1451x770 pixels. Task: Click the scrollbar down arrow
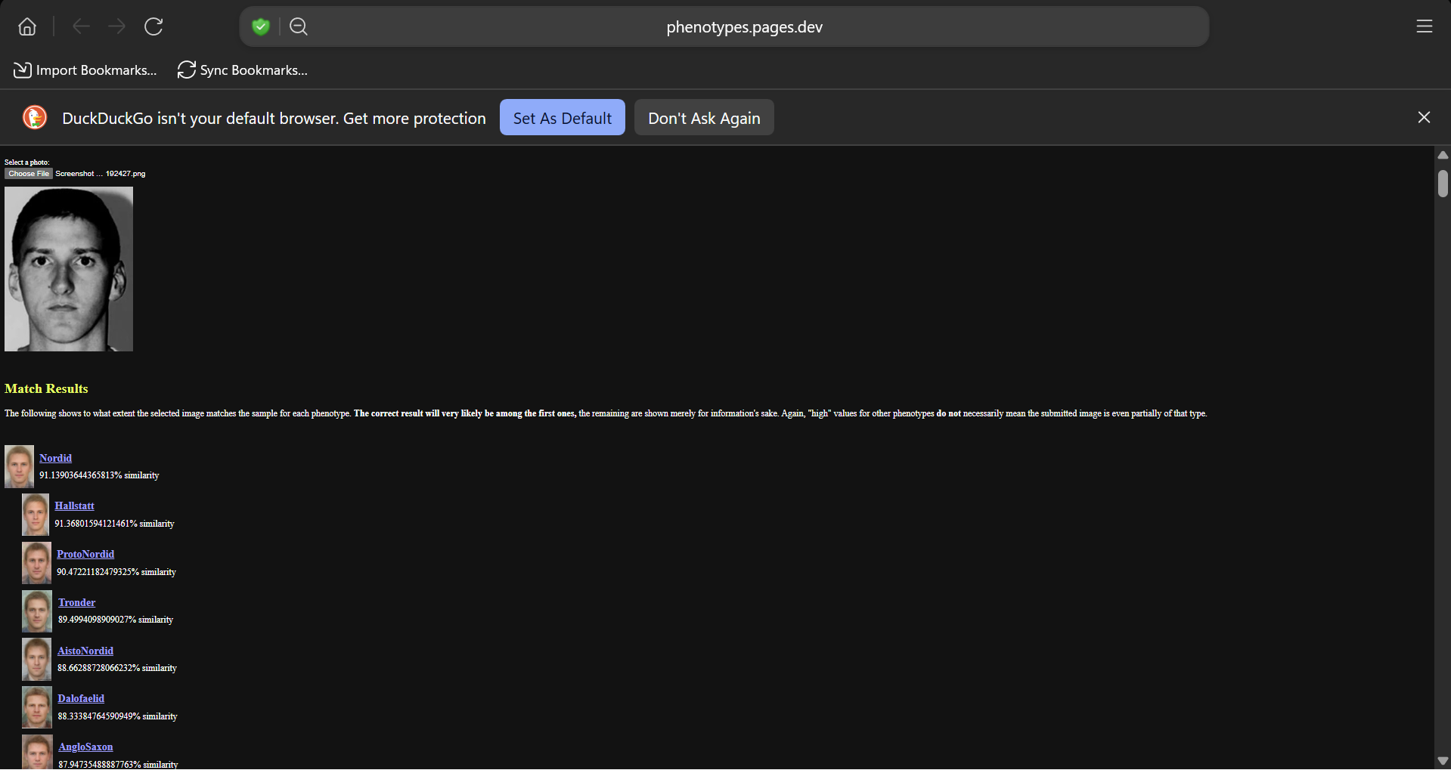(1443, 761)
